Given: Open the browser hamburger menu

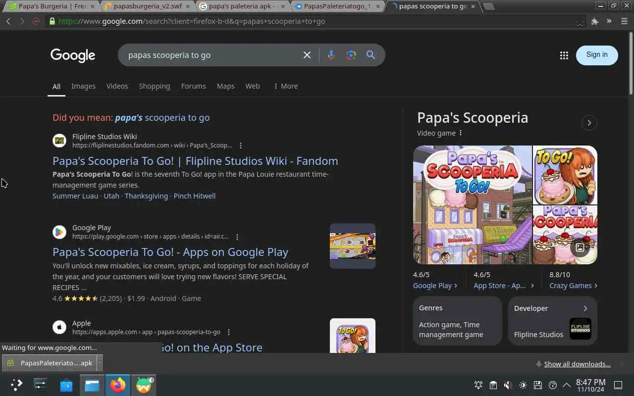Looking at the screenshot, I should point(623,21).
